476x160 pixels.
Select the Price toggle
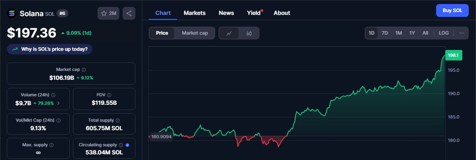point(162,33)
